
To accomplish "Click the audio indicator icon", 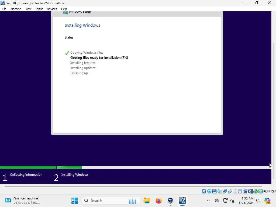I will 219,191.
